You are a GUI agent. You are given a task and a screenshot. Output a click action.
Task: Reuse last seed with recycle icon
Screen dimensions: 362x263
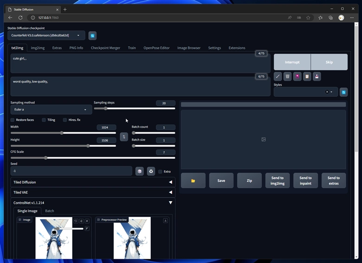(x=151, y=171)
